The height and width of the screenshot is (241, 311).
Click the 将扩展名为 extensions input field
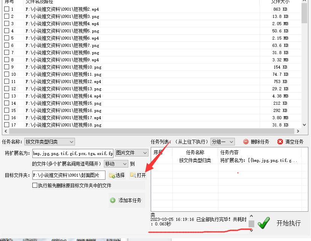73,153
